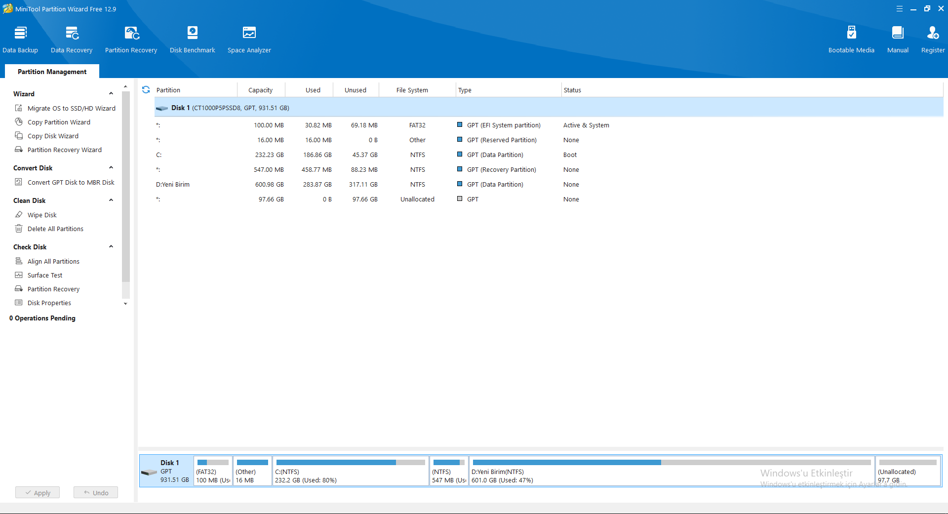The width and height of the screenshot is (948, 514).
Task: Click the sidebar scroll up arrow
Action: (125, 87)
